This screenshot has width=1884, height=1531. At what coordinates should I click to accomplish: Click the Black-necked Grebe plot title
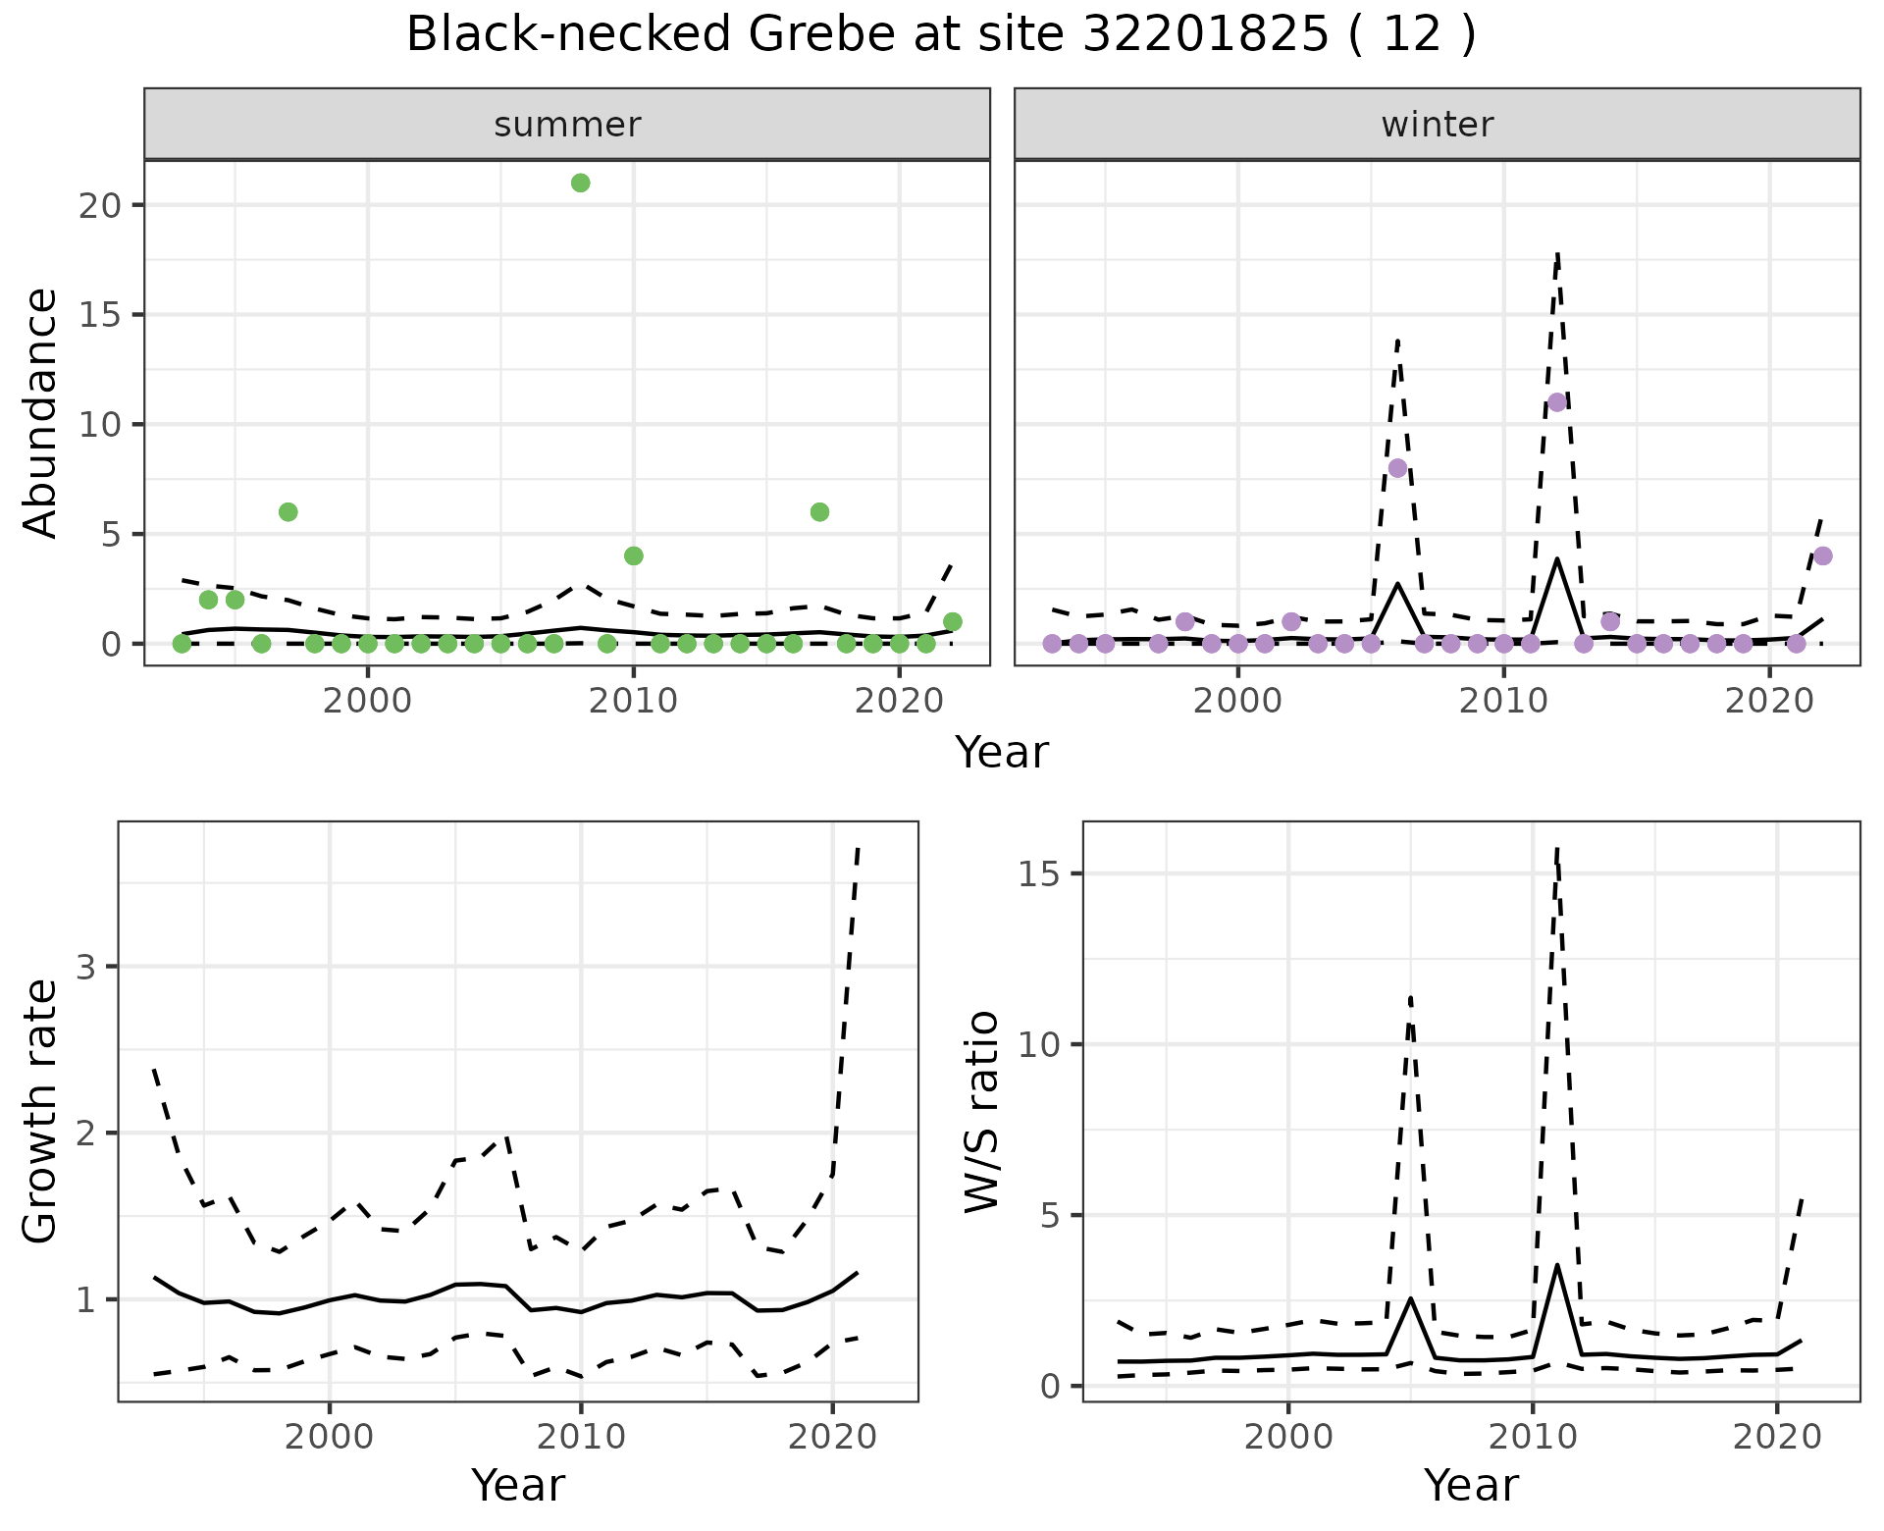940,35
